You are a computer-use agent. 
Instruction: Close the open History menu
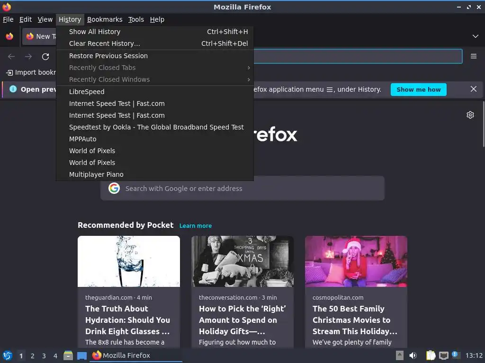click(70, 19)
